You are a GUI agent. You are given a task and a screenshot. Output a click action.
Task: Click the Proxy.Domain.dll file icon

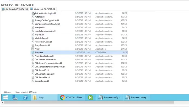point(33,45)
